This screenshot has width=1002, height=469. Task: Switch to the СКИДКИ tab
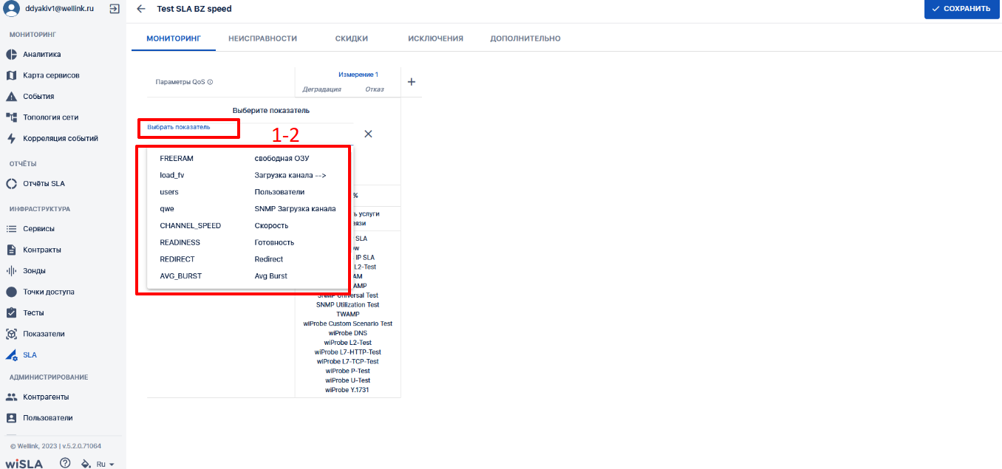pos(352,38)
